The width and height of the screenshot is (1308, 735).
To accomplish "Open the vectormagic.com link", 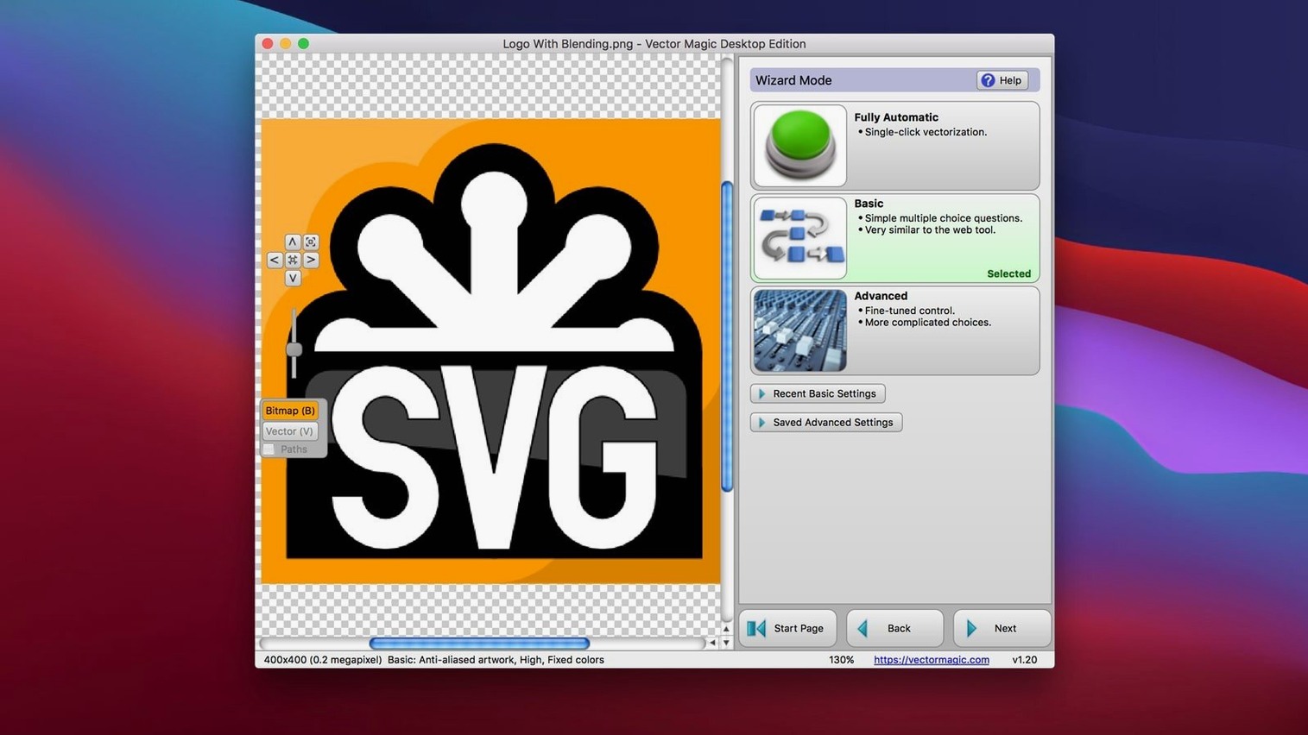I will (932, 660).
